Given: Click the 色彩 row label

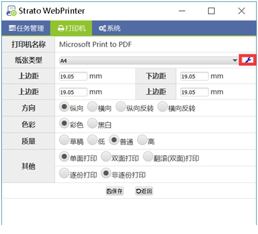Looking at the screenshot, I should [28, 125].
